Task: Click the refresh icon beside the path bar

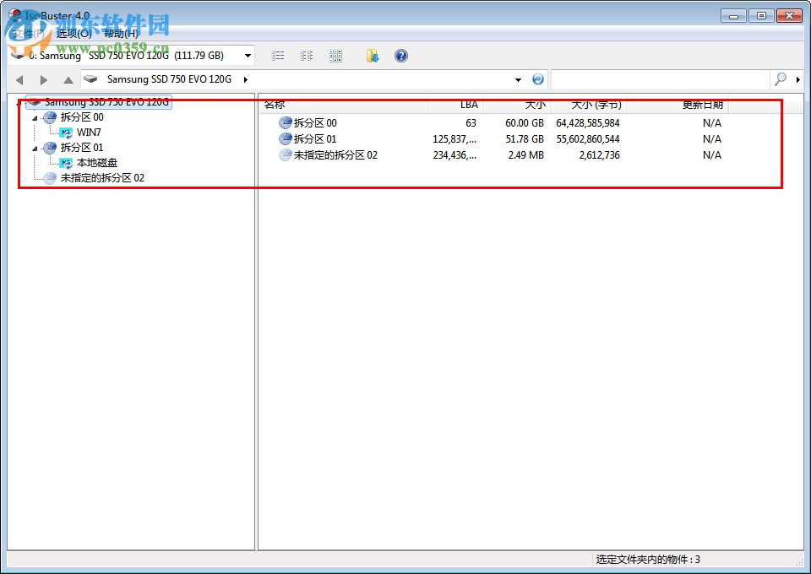Action: (x=538, y=79)
